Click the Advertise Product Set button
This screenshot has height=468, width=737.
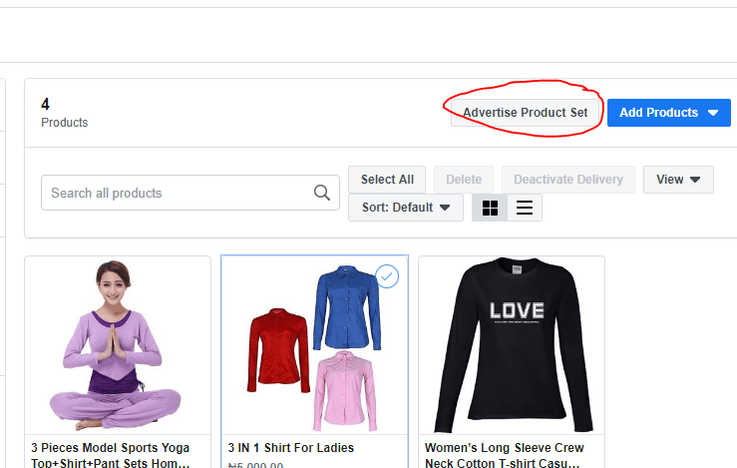[526, 113]
